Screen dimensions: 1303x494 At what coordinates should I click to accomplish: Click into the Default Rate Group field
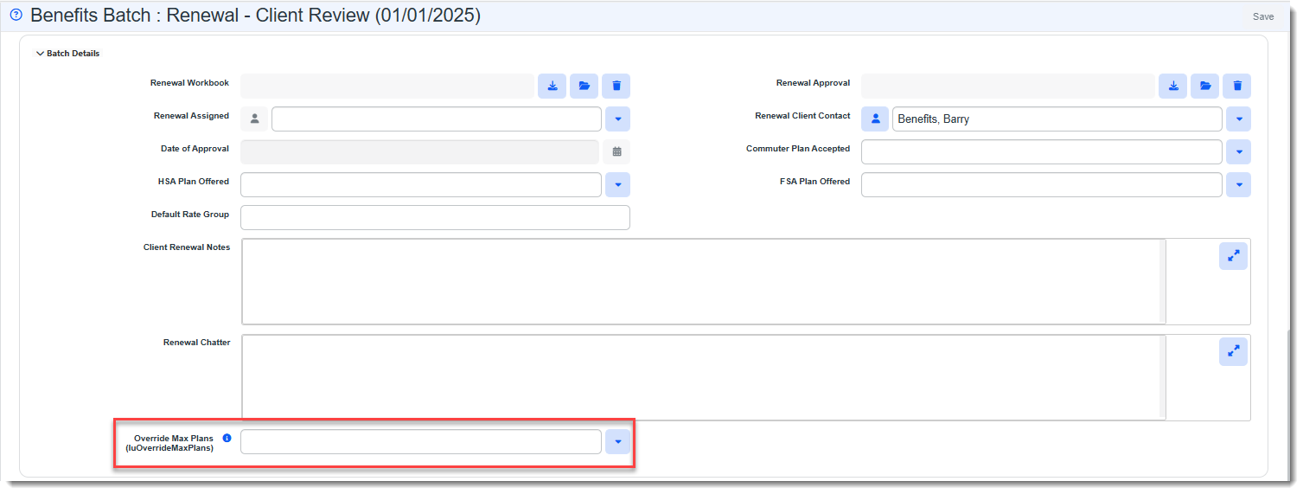[x=435, y=218]
